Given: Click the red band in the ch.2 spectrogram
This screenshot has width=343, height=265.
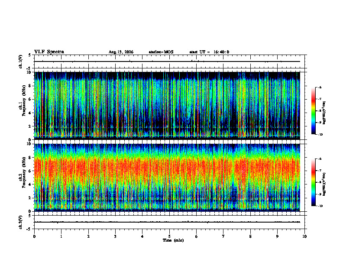Looking at the screenshot, I should pos(167,169).
